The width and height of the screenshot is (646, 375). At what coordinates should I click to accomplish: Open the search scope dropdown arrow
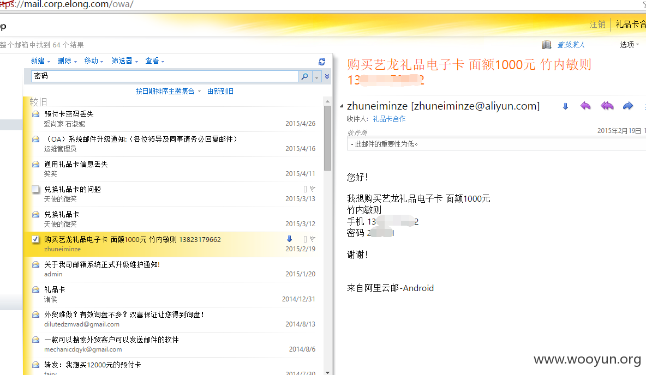pos(316,76)
